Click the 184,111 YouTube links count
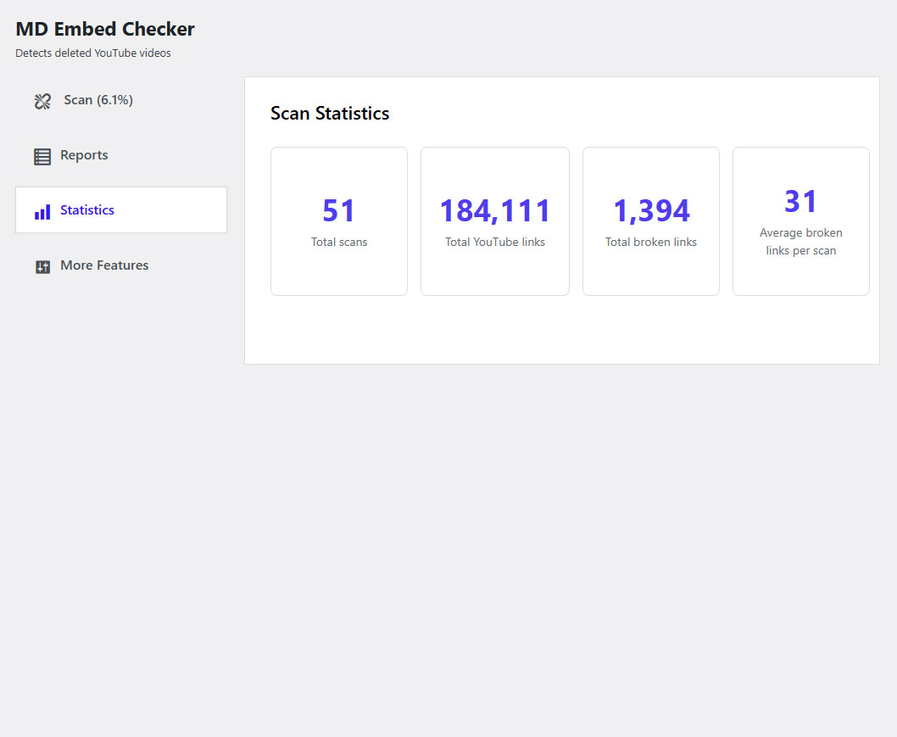This screenshot has height=737, width=897. click(x=494, y=210)
